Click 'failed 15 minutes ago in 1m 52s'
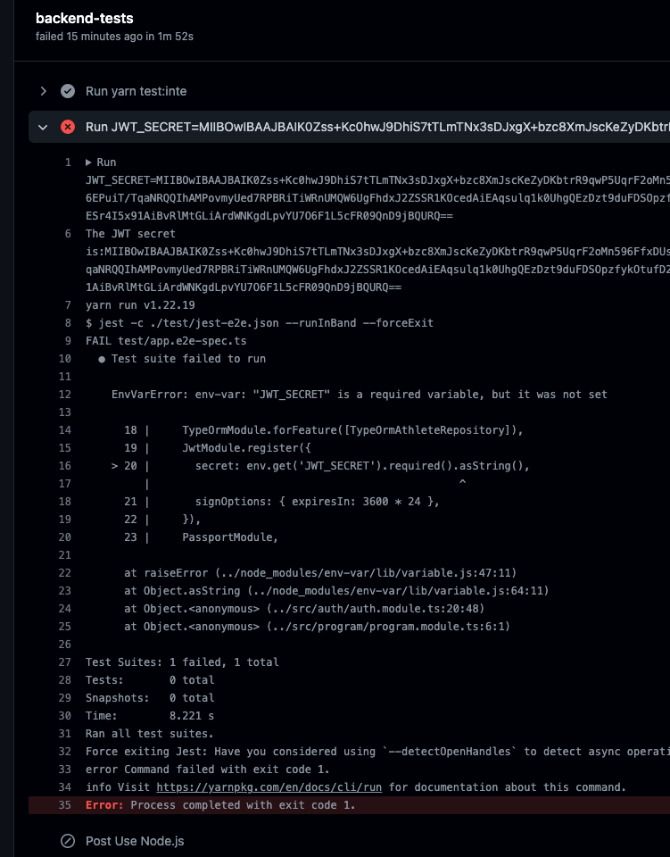The image size is (670, 857). (115, 37)
